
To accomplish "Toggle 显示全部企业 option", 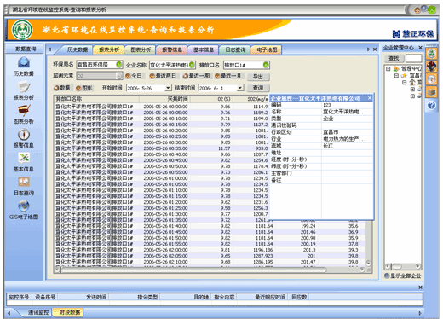I will pyautogui.click(x=387, y=275).
